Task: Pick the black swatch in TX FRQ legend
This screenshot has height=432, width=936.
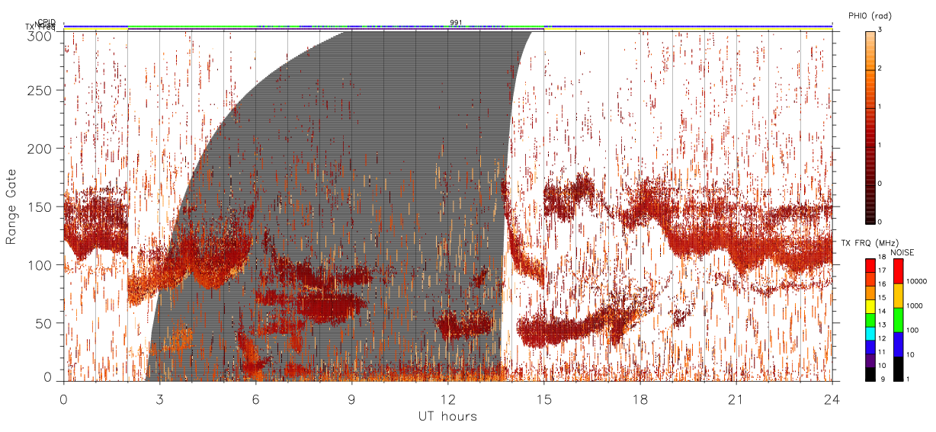Action: 870,374
